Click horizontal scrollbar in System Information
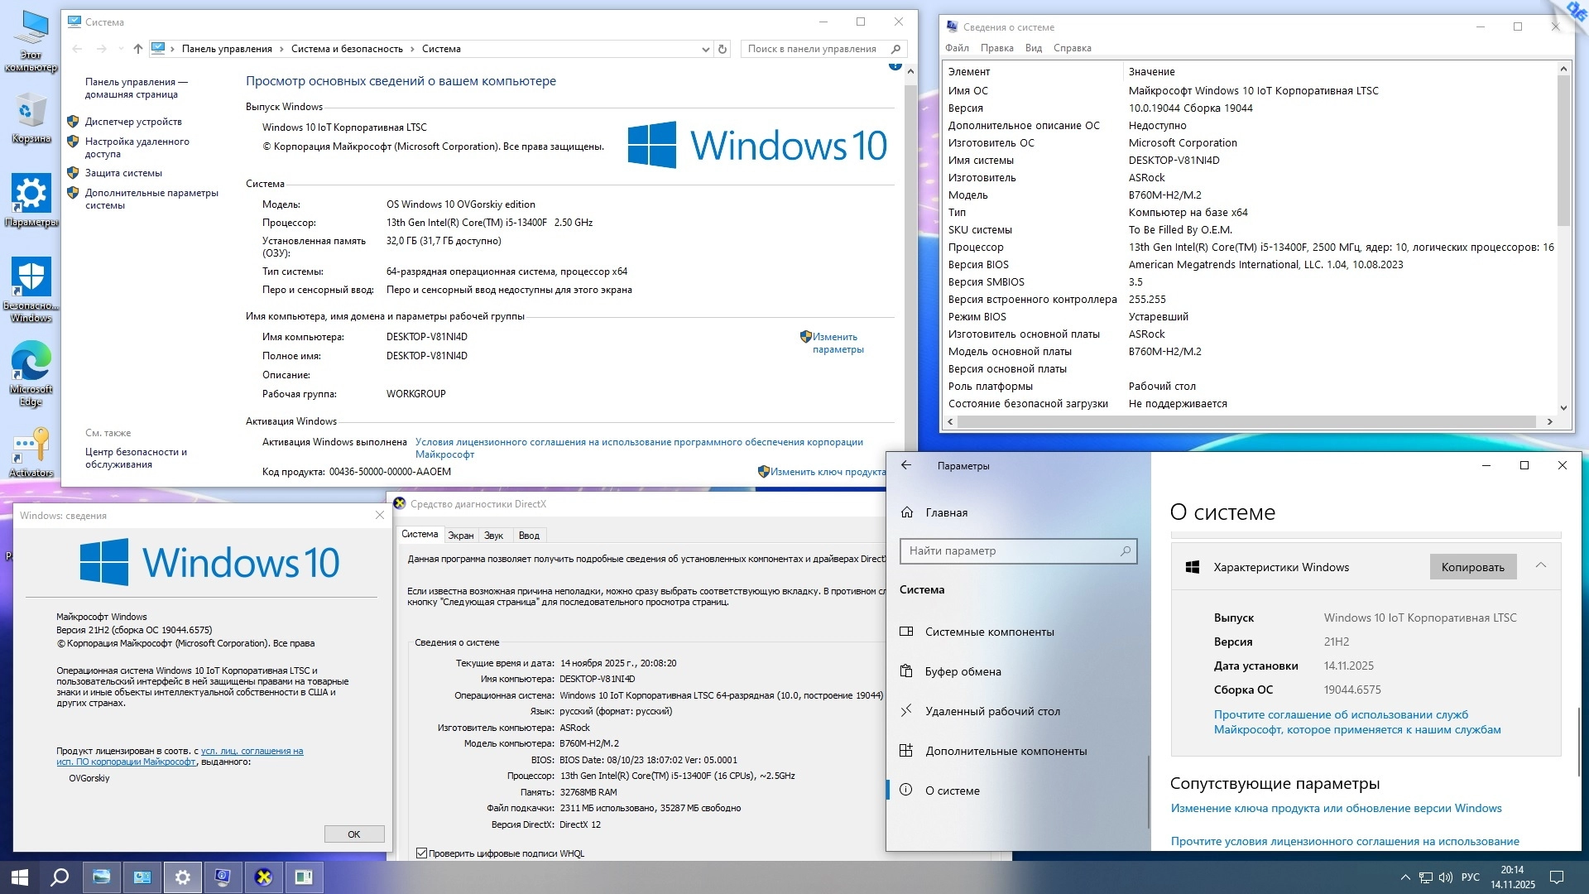 click(x=1246, y=421)
